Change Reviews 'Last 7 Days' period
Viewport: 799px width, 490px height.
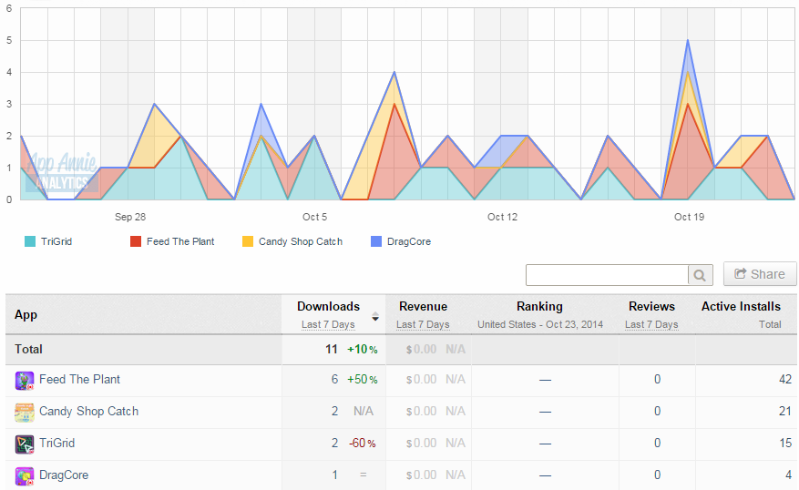pyautogui.click(x=651, y=324)
